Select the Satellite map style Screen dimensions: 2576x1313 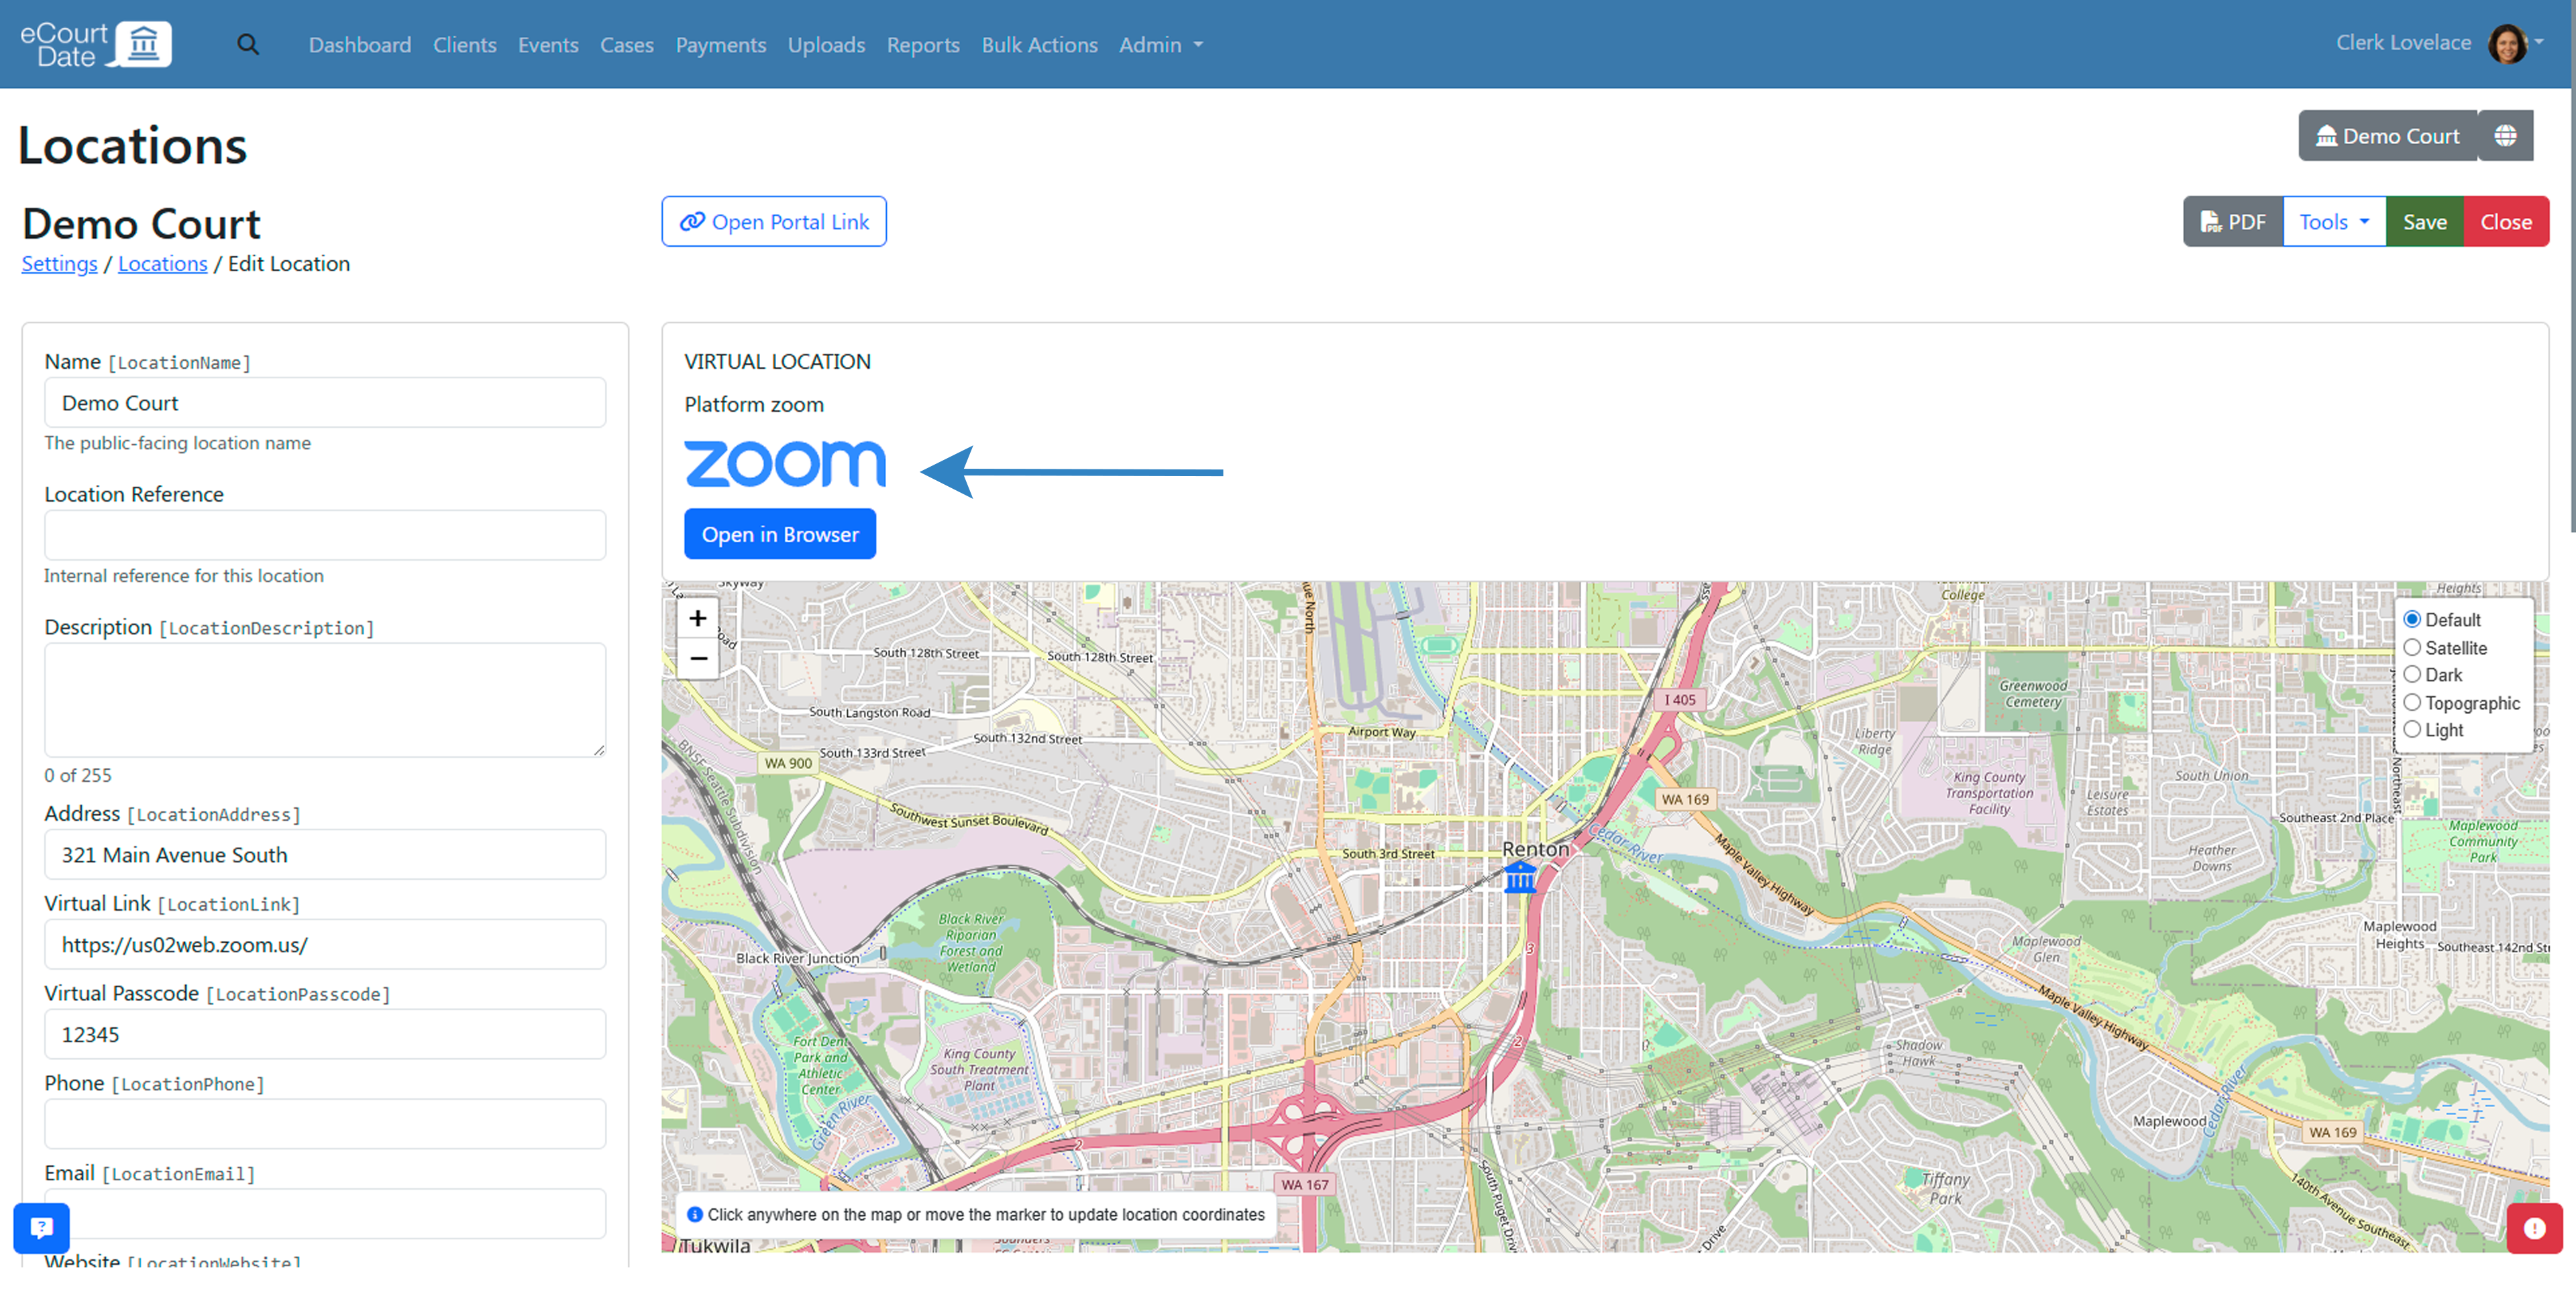tap(2412, 648)
